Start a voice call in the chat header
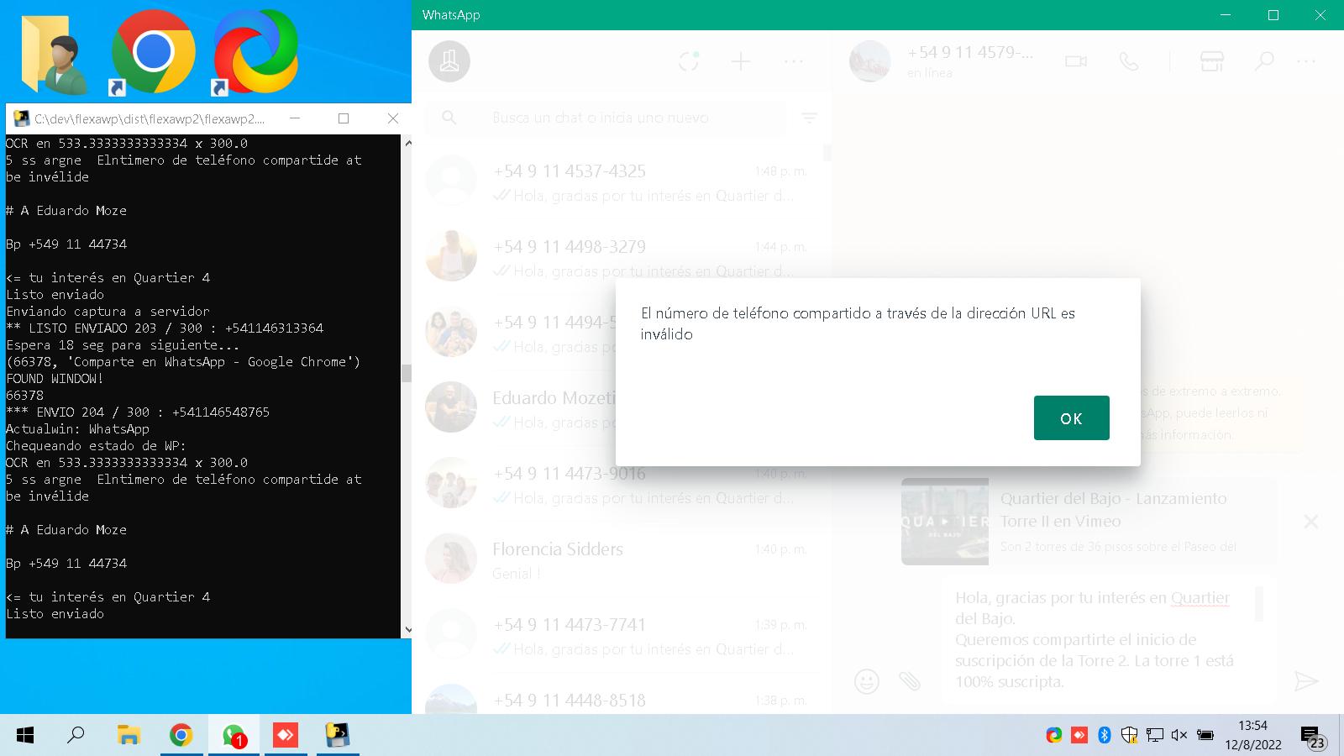The width and height of the screenshot is (1344, 756). (1129, 61)
